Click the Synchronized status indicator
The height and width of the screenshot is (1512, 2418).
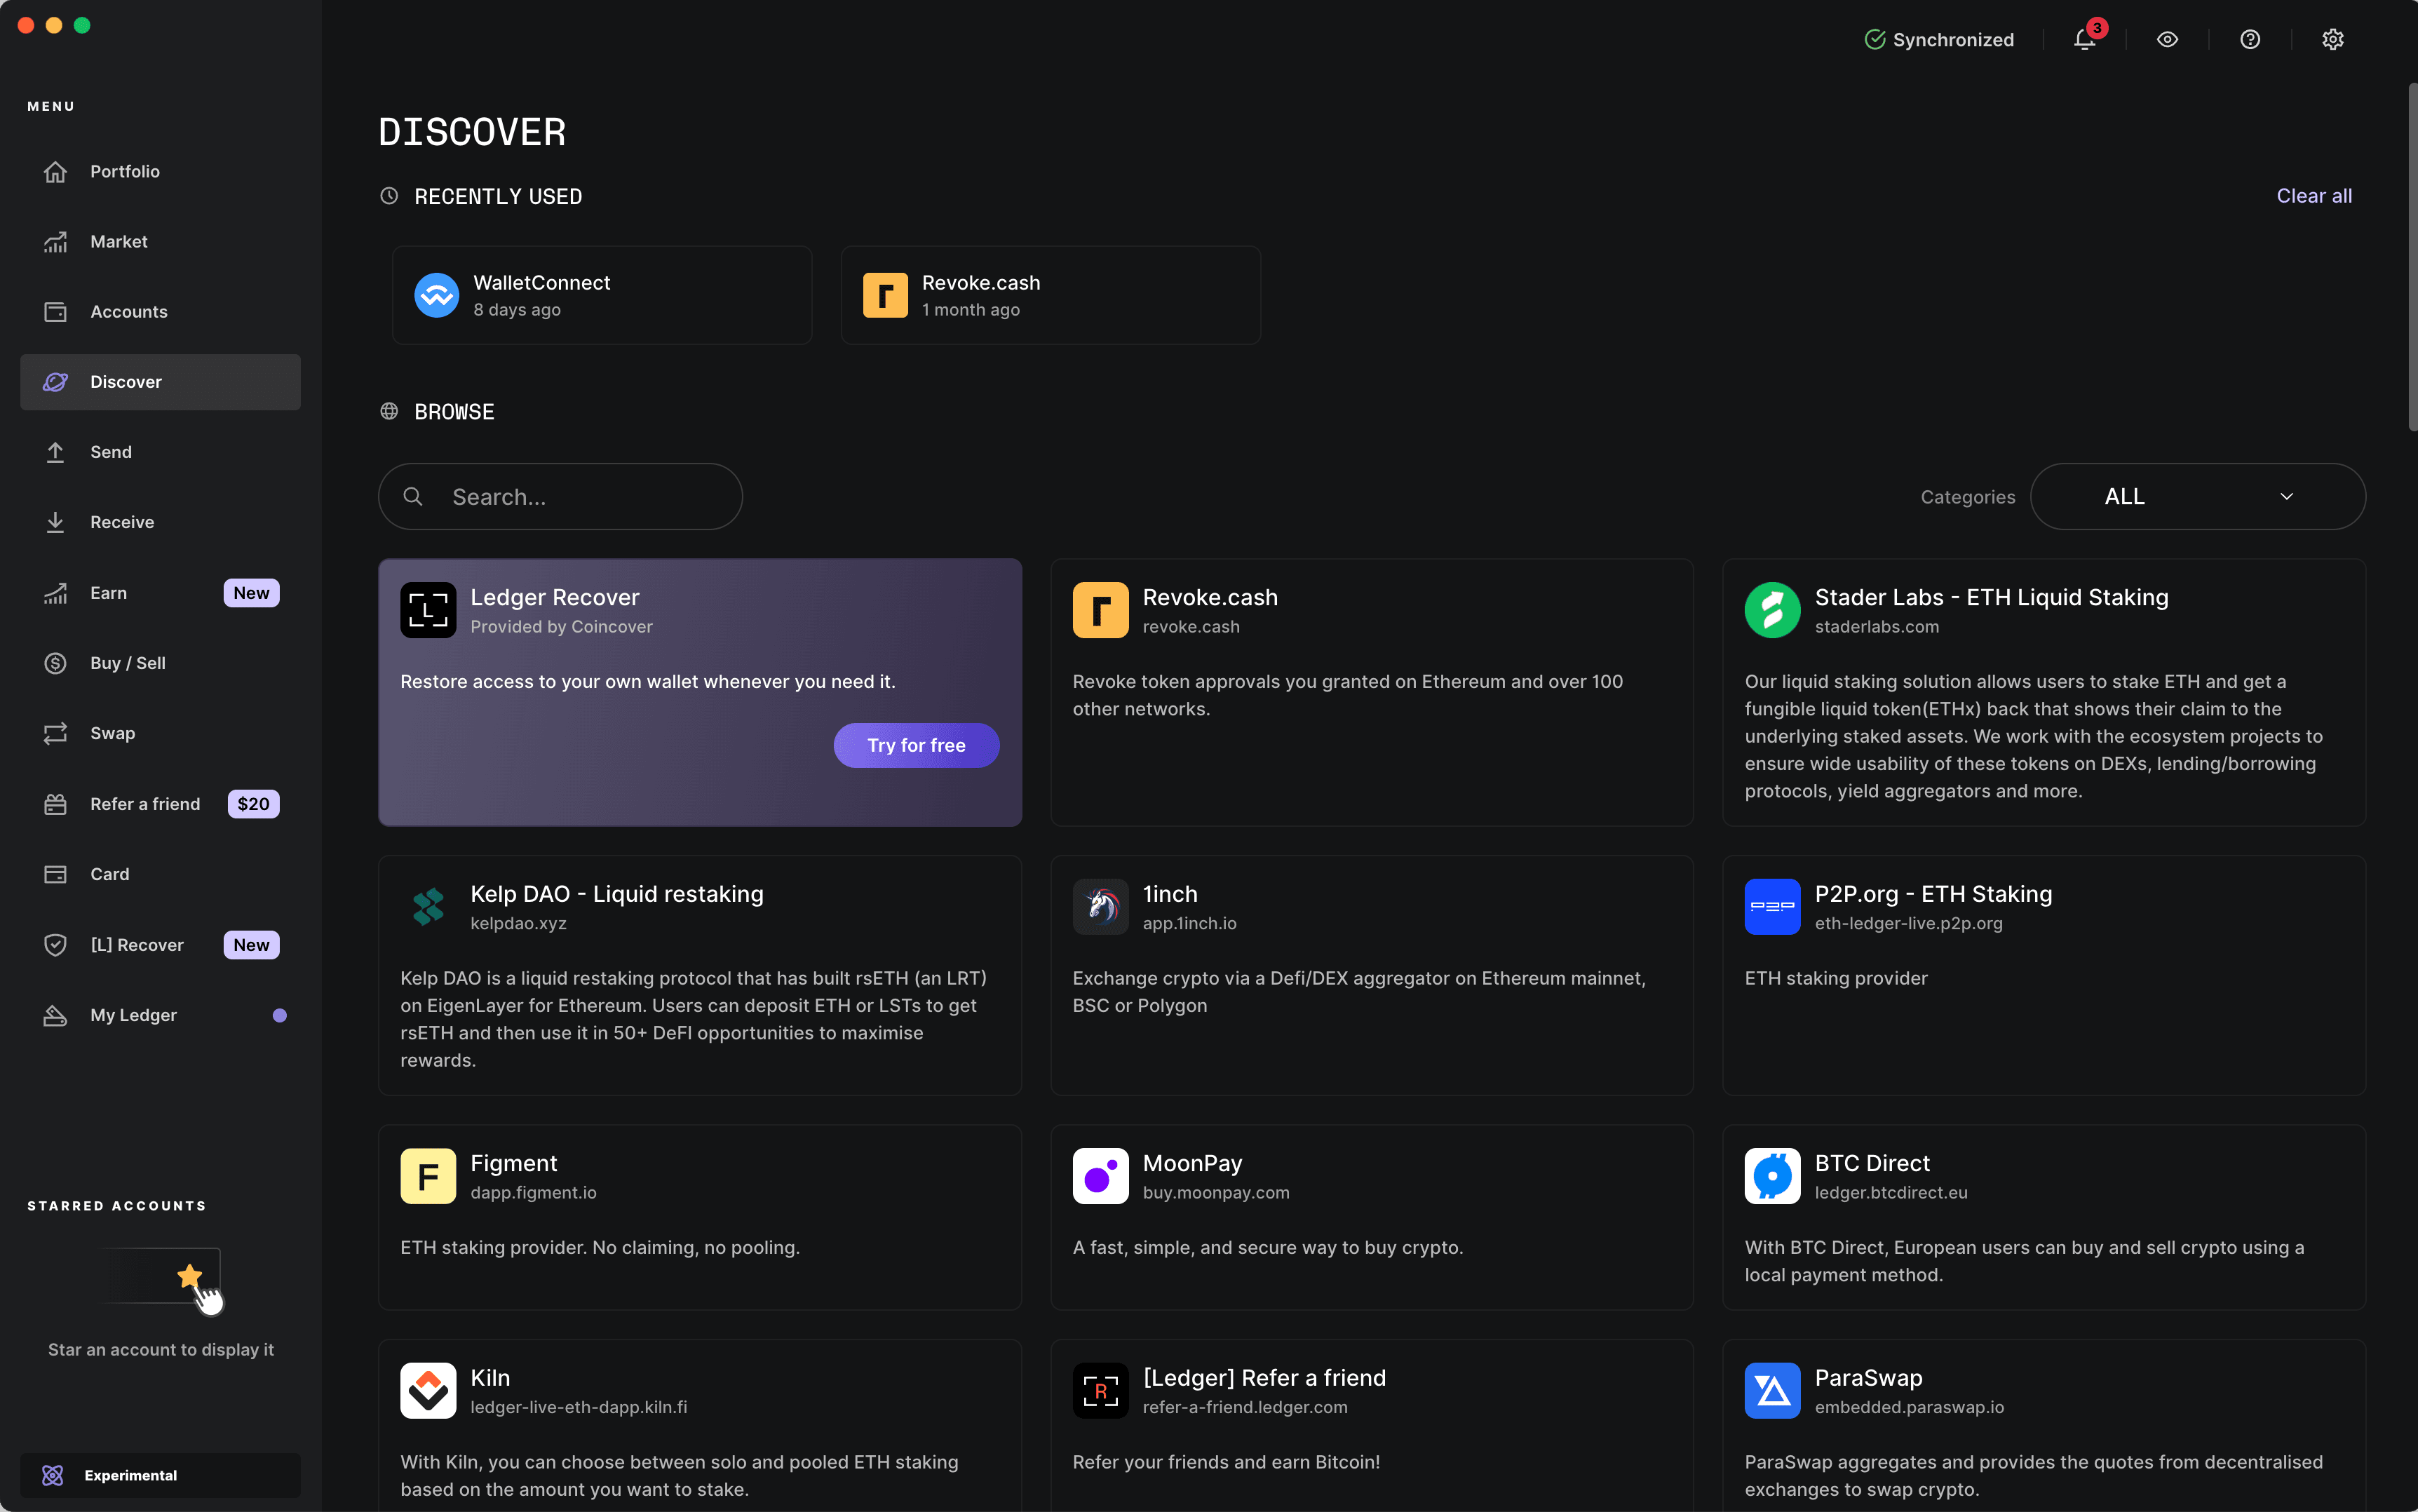click(1939, 40)
